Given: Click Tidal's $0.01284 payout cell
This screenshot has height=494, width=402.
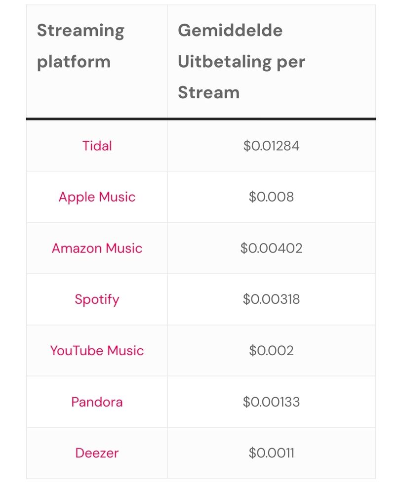Looking at the screenshot, I should (x=271, y=146).
